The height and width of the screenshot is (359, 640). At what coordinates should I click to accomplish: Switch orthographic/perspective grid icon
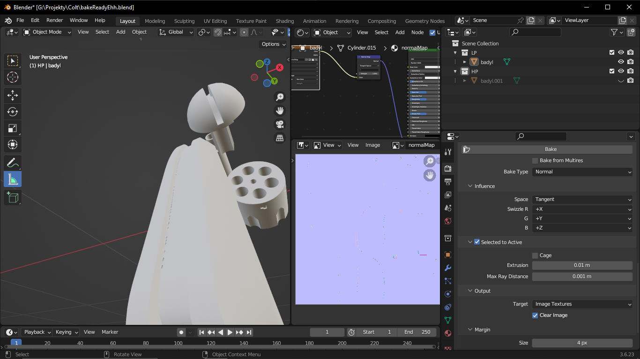(x=280, y=138)
